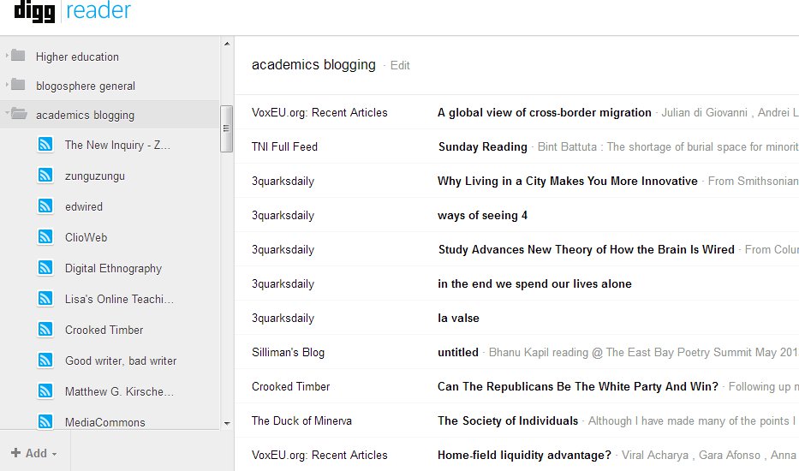Screen dimensions: 799x471
Task: Open the Sunday Reading article
Action: tap(482, 146)
